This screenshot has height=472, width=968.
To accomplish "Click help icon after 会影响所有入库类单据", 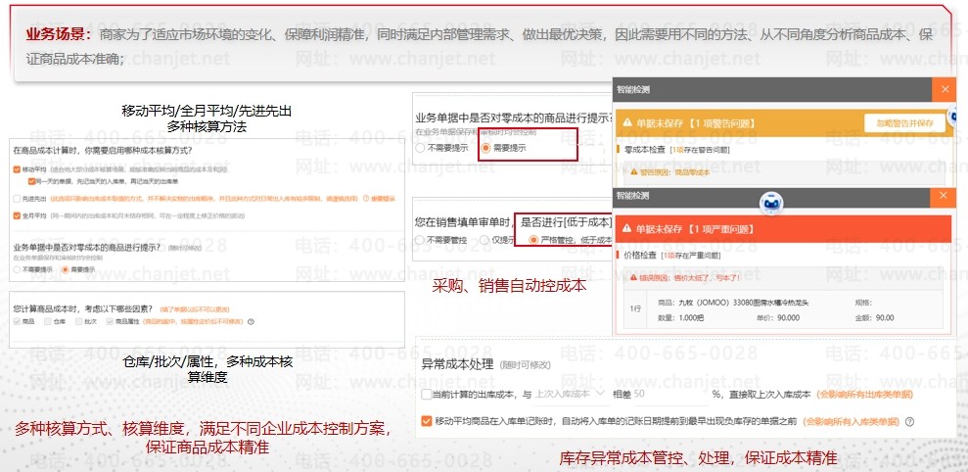I will coord(909,422).
